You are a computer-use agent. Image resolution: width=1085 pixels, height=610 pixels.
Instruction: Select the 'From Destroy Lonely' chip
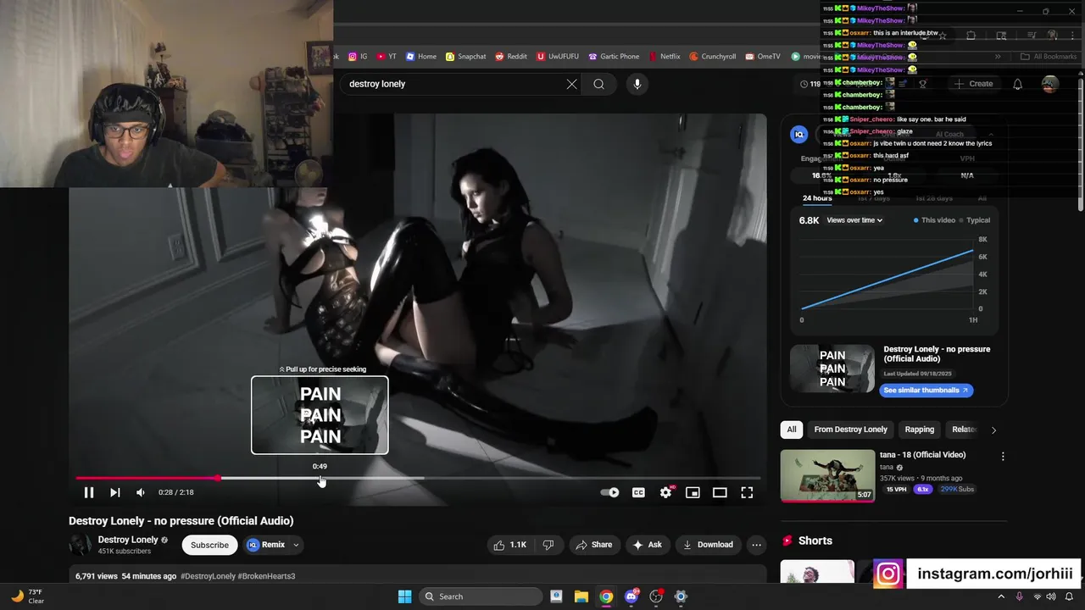pyautogui.click(x=850, y=430)
